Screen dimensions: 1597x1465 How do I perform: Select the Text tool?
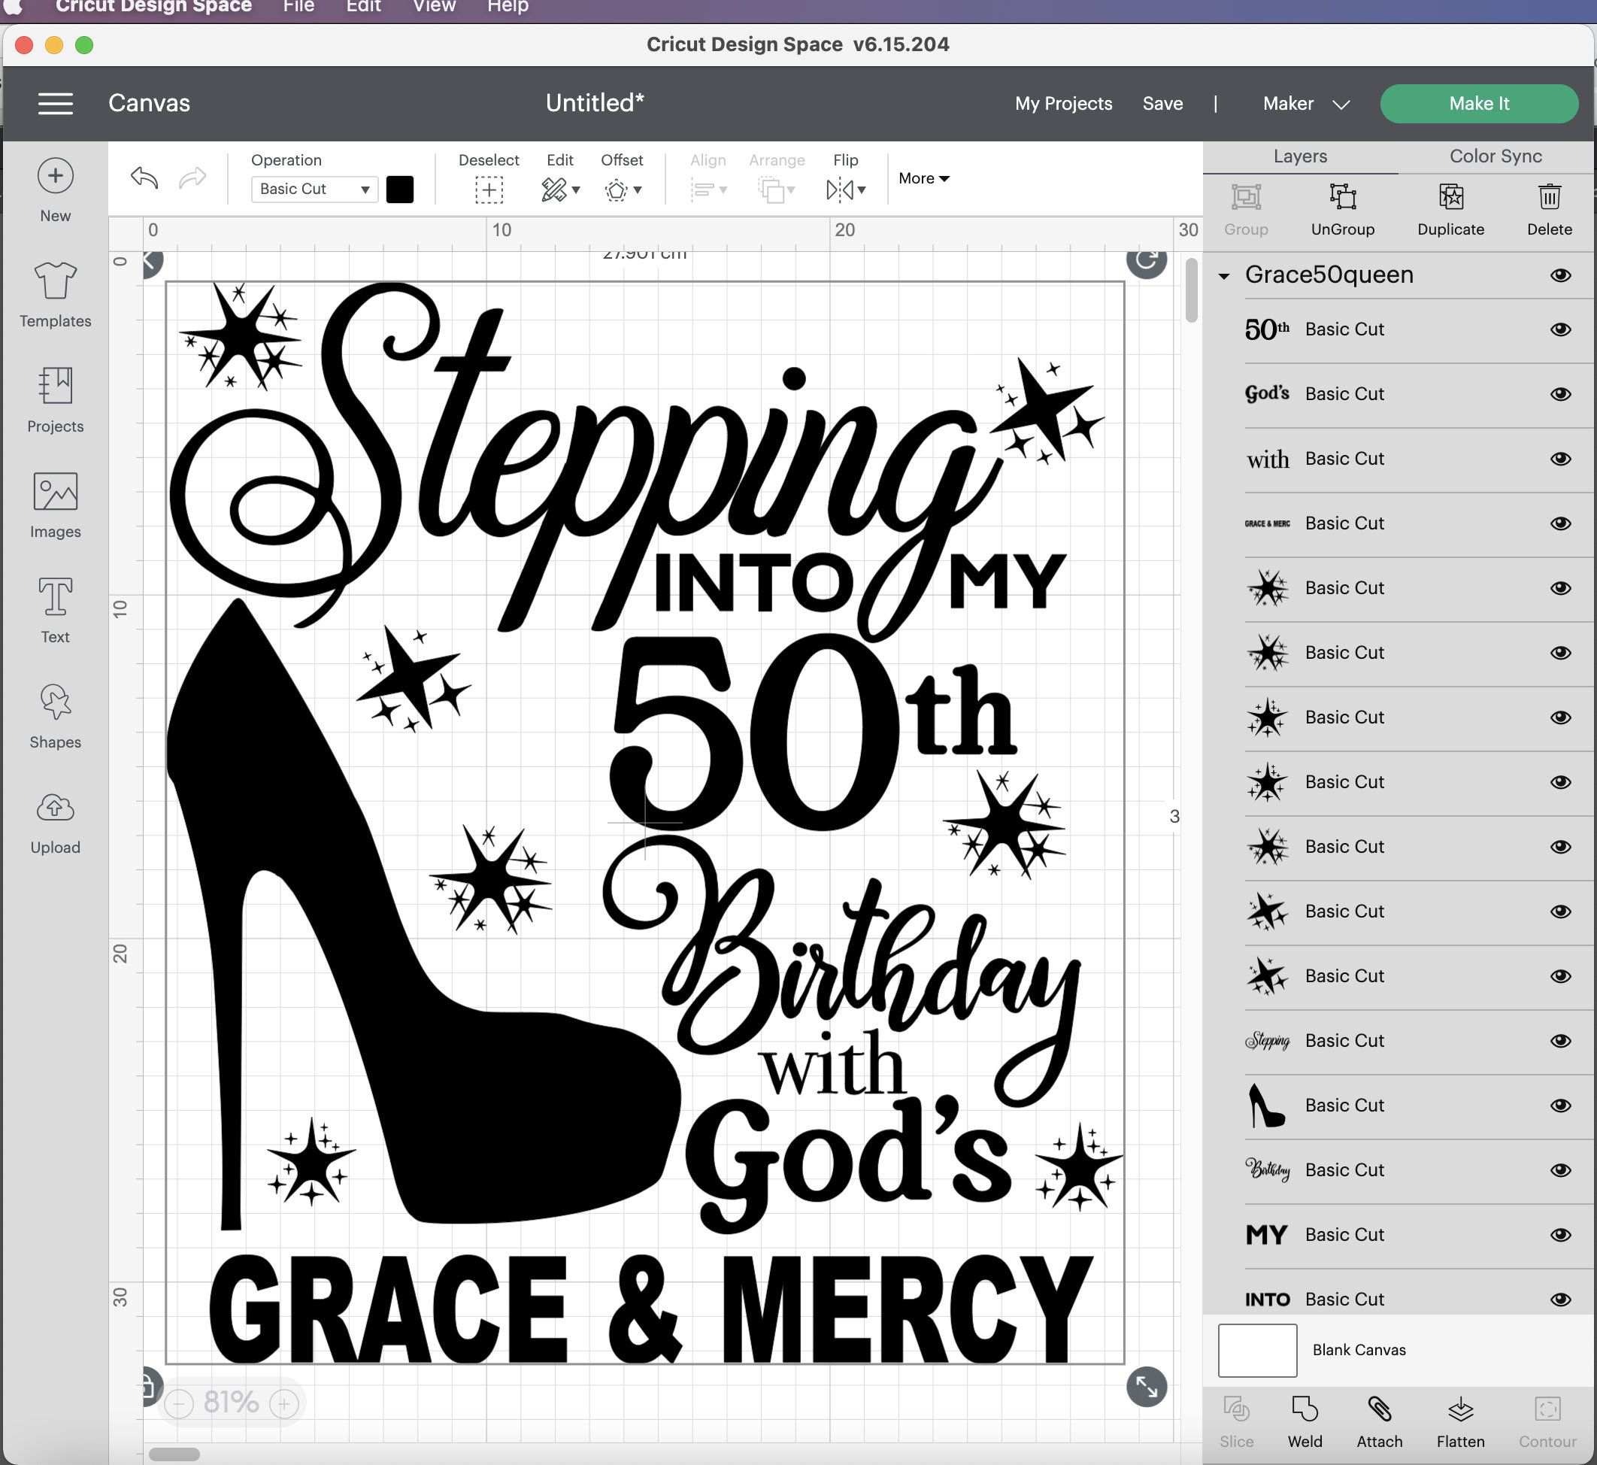[x=54, y=611]
